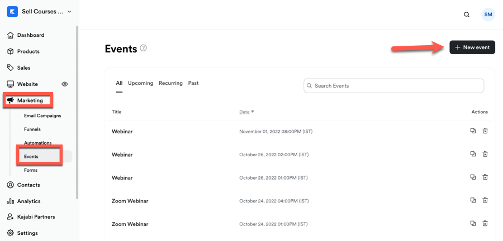The height and width of the screenshot is (241, 503).
Task: Duplicate the October 24 04:00PM Zoom Webinar
Action: point(473,200)
